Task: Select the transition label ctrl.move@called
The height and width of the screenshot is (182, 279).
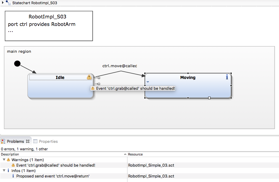Action: (x=119, y=66)
